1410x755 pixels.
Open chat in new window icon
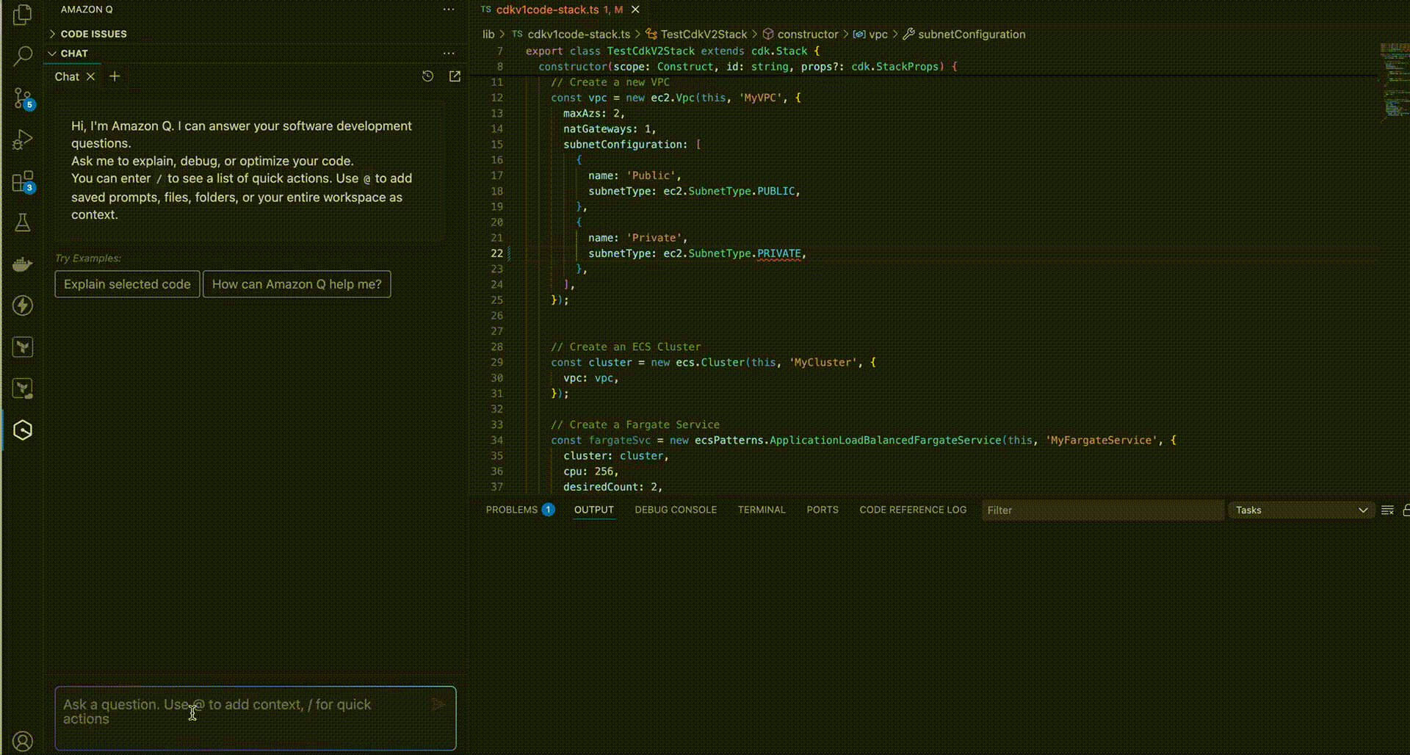click(455, 76)
